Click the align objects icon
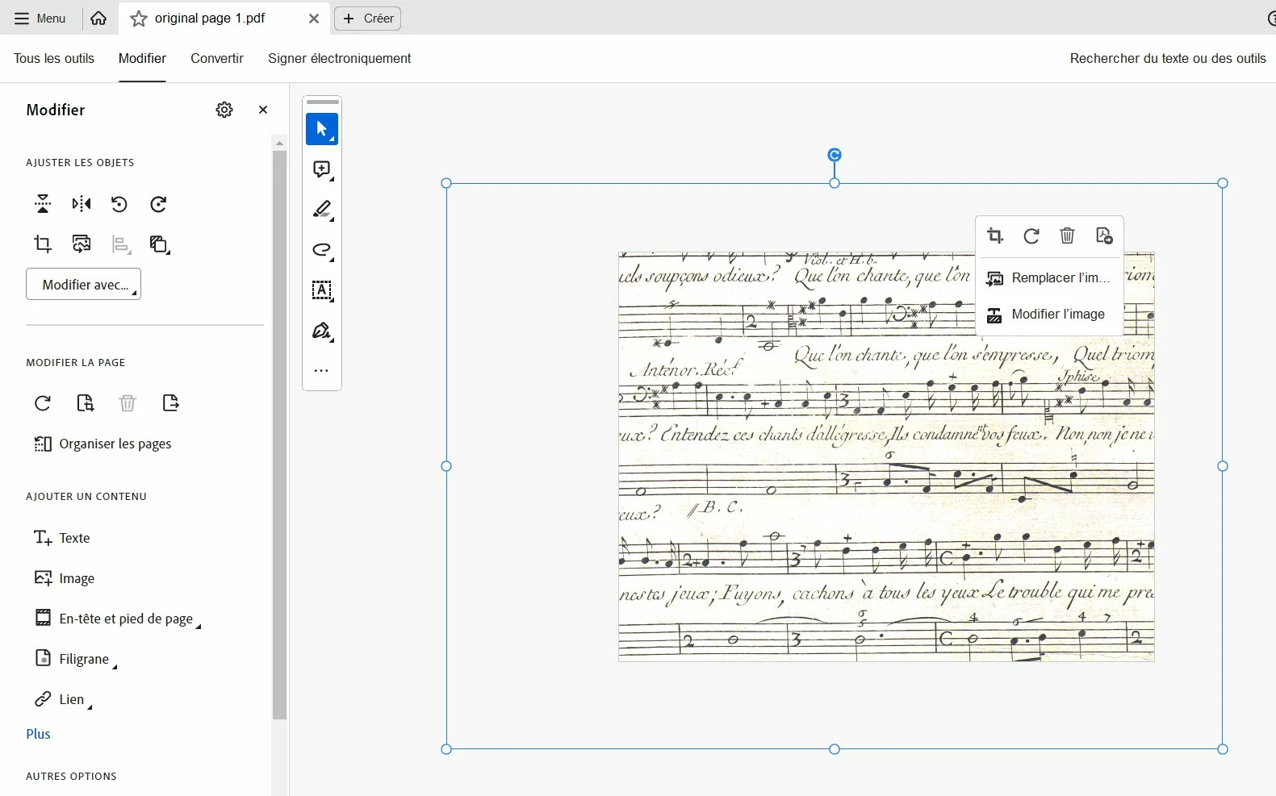The height and width of the screenshot is (796, 1276). (121, 244)
